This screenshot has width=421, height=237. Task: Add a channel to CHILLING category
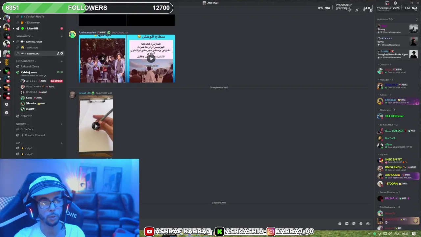pos(62,124)
